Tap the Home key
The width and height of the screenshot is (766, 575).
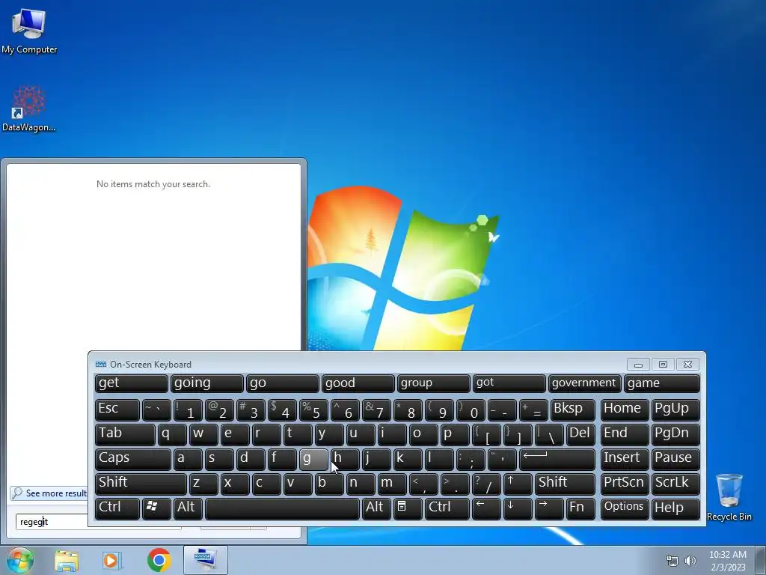point(625,410)
